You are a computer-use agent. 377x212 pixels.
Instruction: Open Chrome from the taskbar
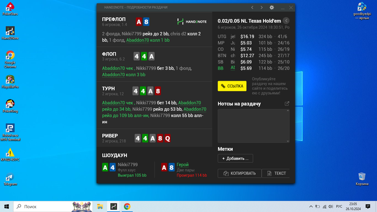click(x=127, y=207)
